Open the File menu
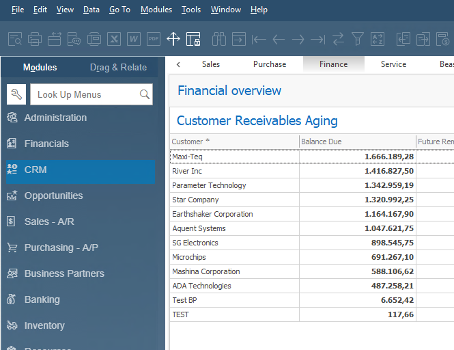The image size is (454, 350). click(18, 10)
